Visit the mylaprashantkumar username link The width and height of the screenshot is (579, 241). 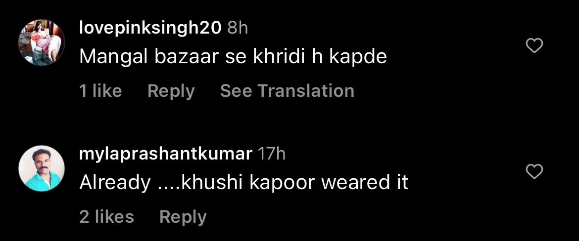165,154
